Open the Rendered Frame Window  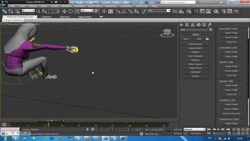pos(230,11)
